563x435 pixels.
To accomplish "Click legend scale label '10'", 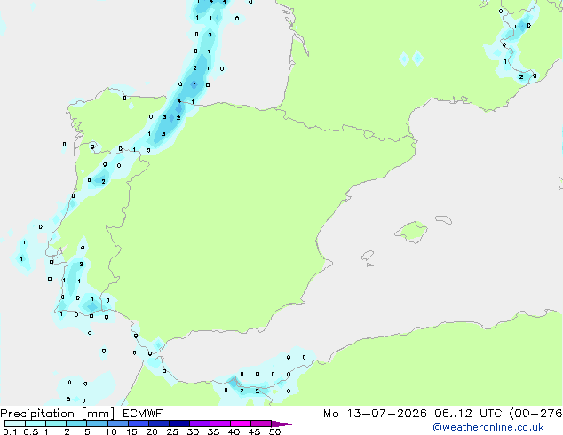I will tap(111, 431).
